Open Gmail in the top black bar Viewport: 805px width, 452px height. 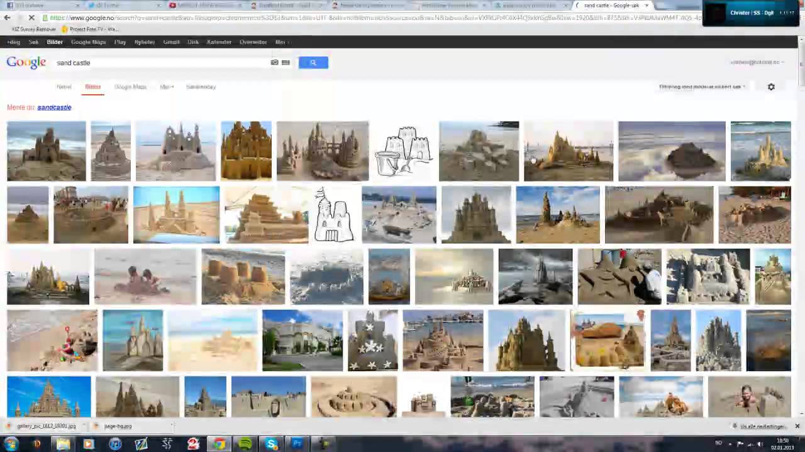tap(171, 42)
